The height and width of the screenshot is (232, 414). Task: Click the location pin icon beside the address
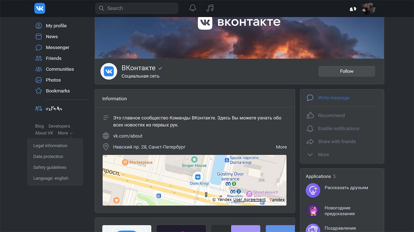[x=106, y=147]
